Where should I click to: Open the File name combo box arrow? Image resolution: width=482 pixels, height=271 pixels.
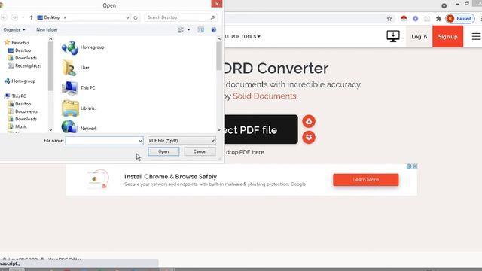click(x=140, y=141)
